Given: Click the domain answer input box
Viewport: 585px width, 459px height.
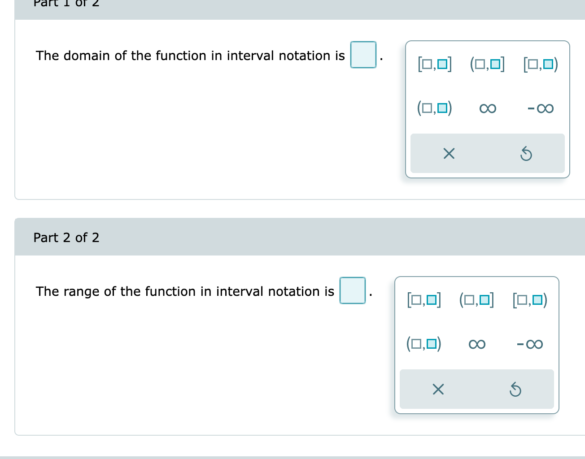Looking at the screenshot, I should pyautogui.click(x=363, y=55).
